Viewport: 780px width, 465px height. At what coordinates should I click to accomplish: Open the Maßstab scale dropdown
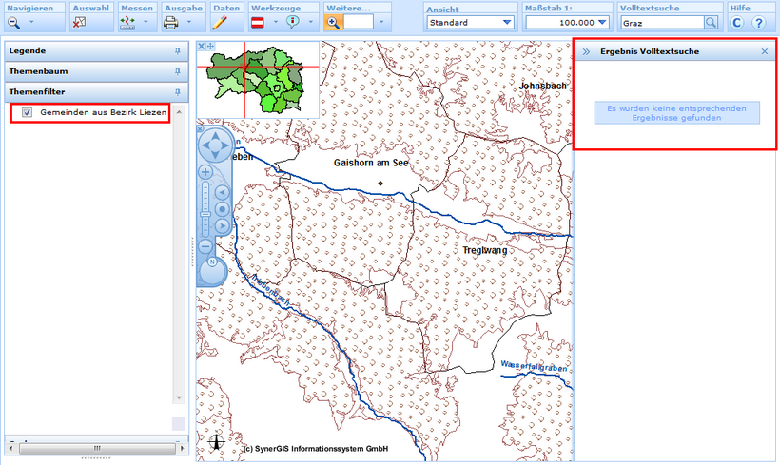[568, 22]
